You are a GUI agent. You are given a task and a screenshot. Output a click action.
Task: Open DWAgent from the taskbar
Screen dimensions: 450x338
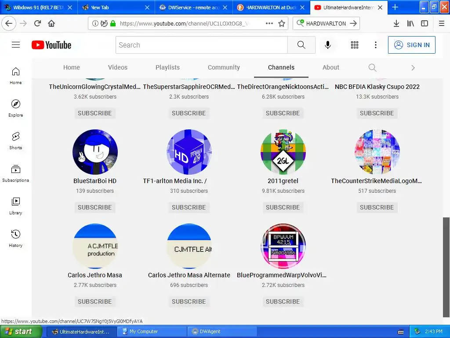coord(222,331)
